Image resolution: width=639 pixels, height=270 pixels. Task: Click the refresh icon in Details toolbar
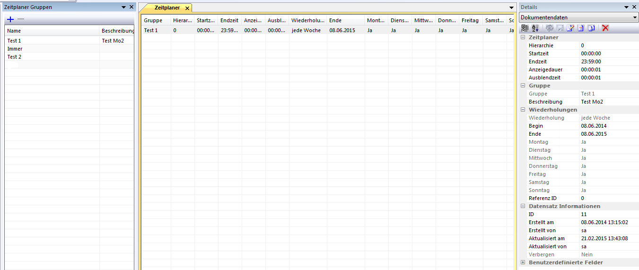pos(549,28)
